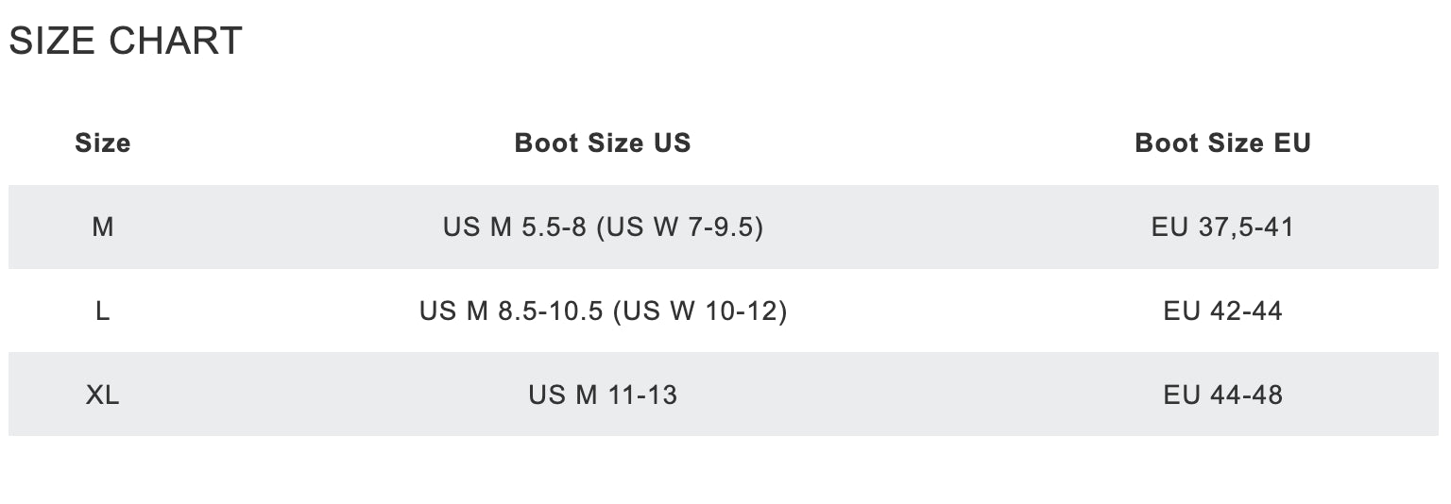Click the L size label
The width and height of the screenshot is (1451, 504).
[x=102, y=311]
